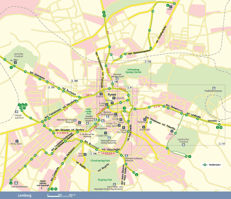
Task: Click the Opera hotel icon
Action: [x=101, y=94]
